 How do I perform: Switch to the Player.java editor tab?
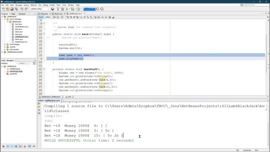pyautogui.click(x=58, y=14)
